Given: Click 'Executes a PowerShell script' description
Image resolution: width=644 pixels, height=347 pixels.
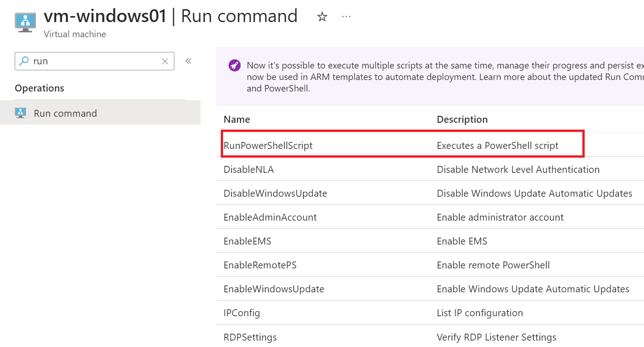Looking at the screenshot, I should pyautogui.click(x=498, y=146).
